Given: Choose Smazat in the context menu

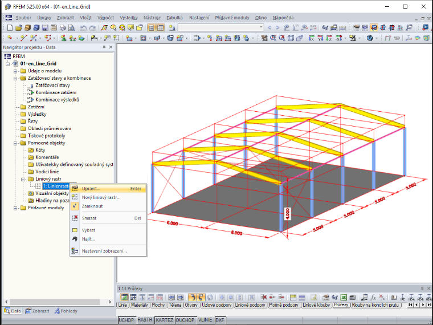Looking at the screenshot, I should (108, 218).
